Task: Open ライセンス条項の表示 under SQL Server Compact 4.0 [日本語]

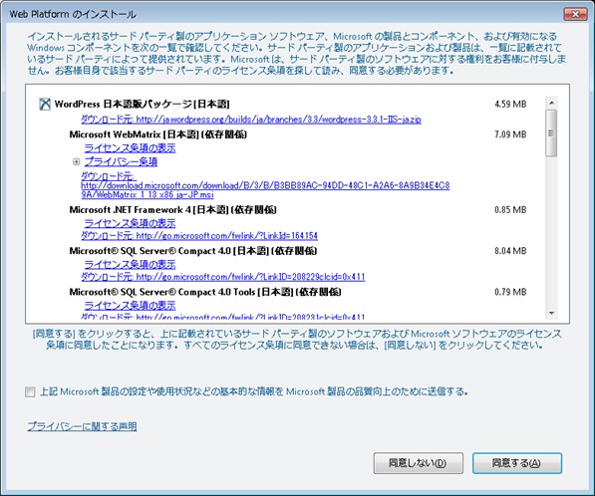Action: [130, 264]
